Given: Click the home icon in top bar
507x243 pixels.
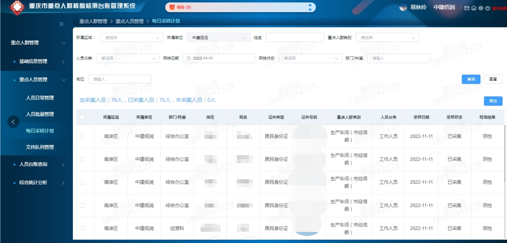Looking at the screenshot, I should pos(474,8).
